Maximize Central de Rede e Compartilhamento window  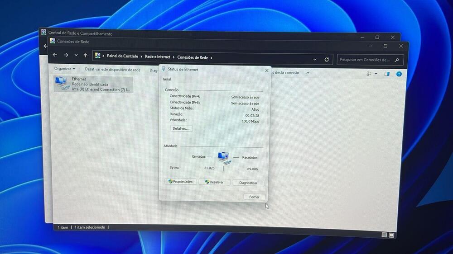377,38
